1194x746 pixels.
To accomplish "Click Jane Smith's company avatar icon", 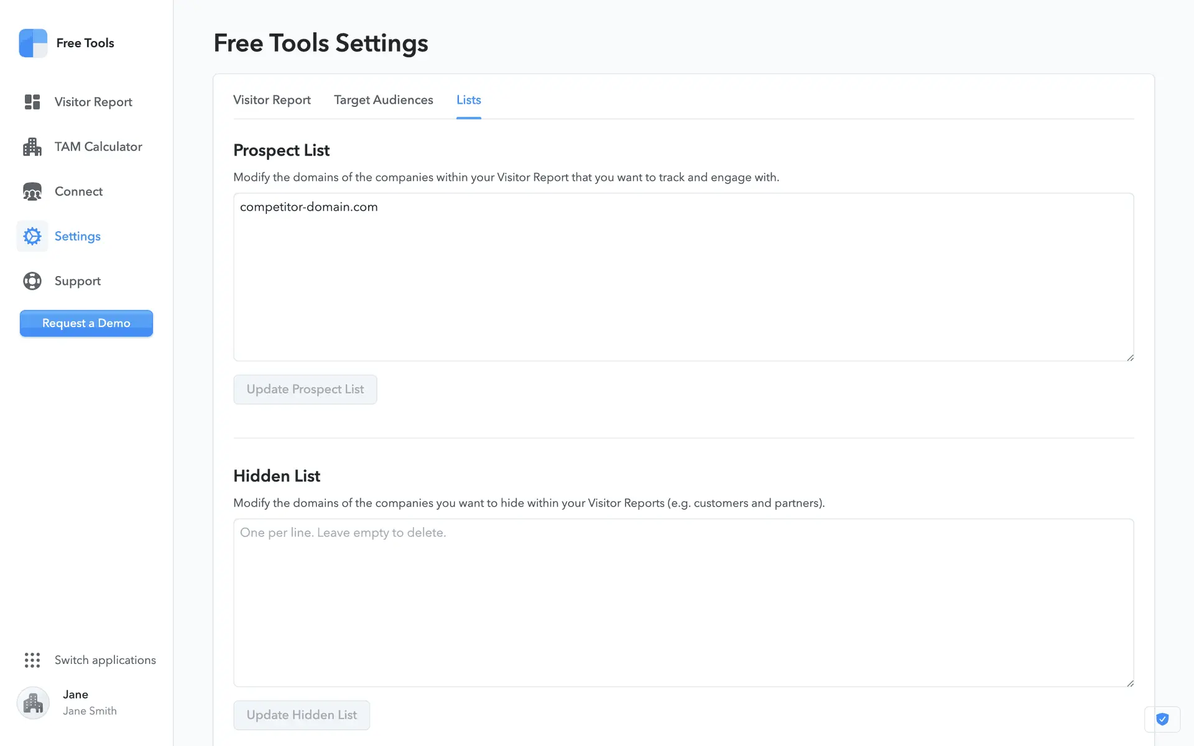I will 33,703.
